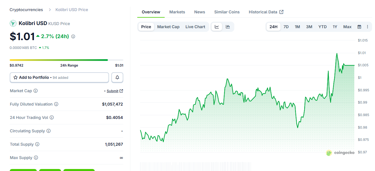
Task: Open the three-dot chart options menu
Action: pos(367,27)
